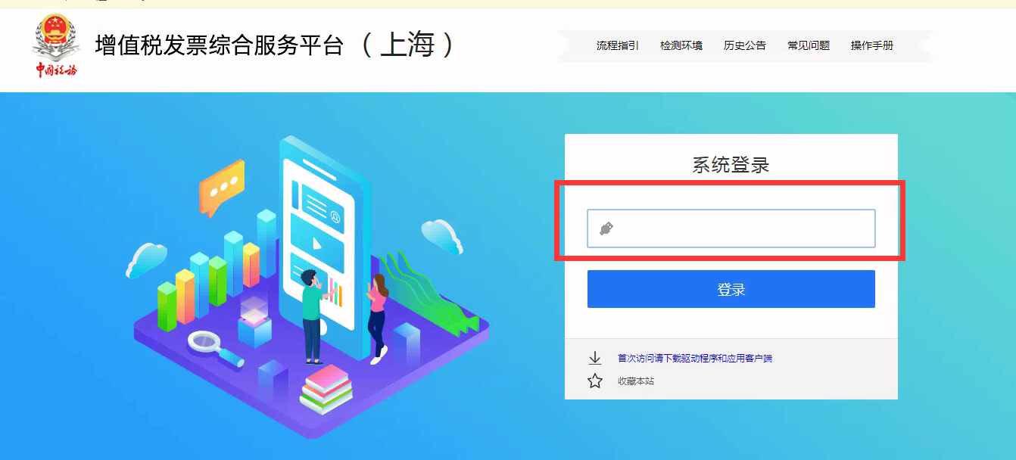Click the magnifying glass in the illustration
Image resolution: width=1016 pixels, height=460 pixels.
[x=214, y=348]
